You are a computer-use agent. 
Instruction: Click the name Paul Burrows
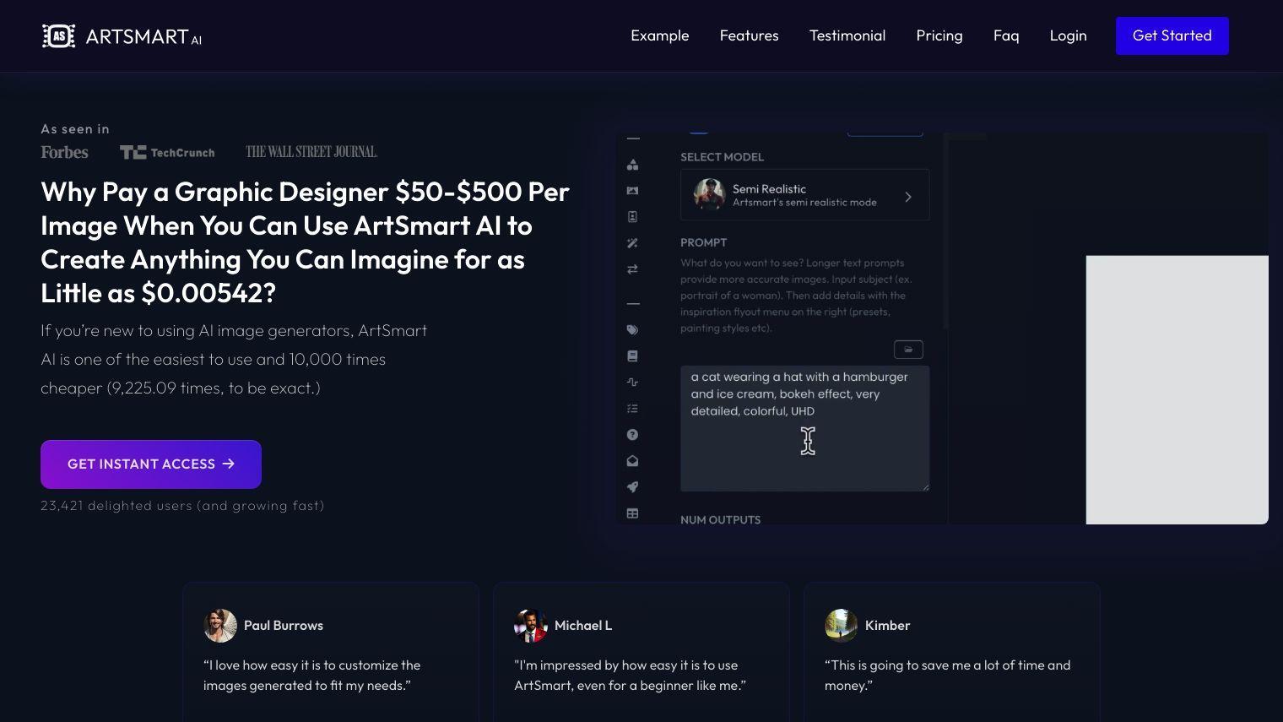point(284,626)
